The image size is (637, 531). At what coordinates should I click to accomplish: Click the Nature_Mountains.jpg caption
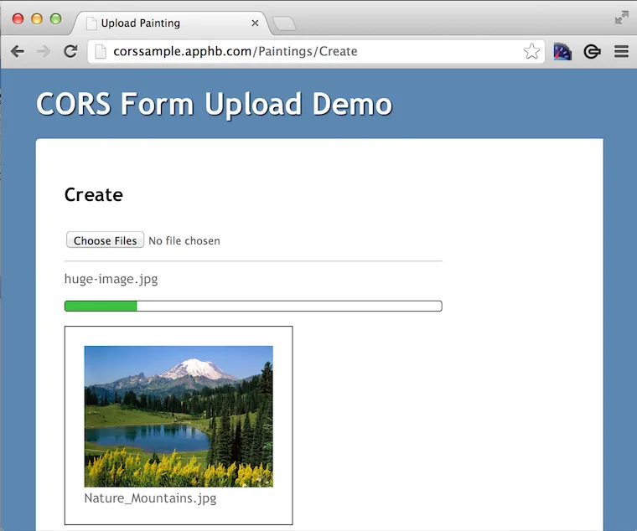150,498
